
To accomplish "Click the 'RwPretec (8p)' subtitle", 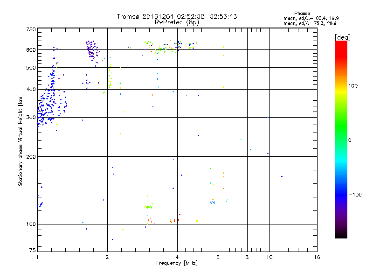I will pyautogui.click(x=177, y=22).
